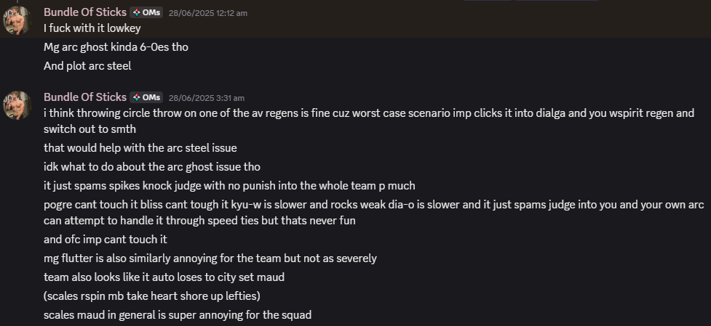
Task: Click the OMs tag label on the 3:31 am message
Action: [x=151, y=97]
